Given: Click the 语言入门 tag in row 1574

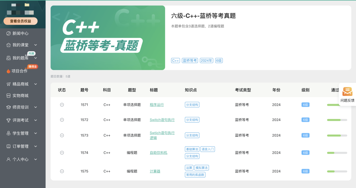Looking at the screenshot, I should tap(208, 149).
